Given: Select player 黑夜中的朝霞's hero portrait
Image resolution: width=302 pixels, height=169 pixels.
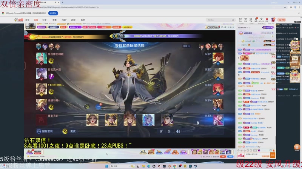Looking at the screenshot, I should [41, 58].
